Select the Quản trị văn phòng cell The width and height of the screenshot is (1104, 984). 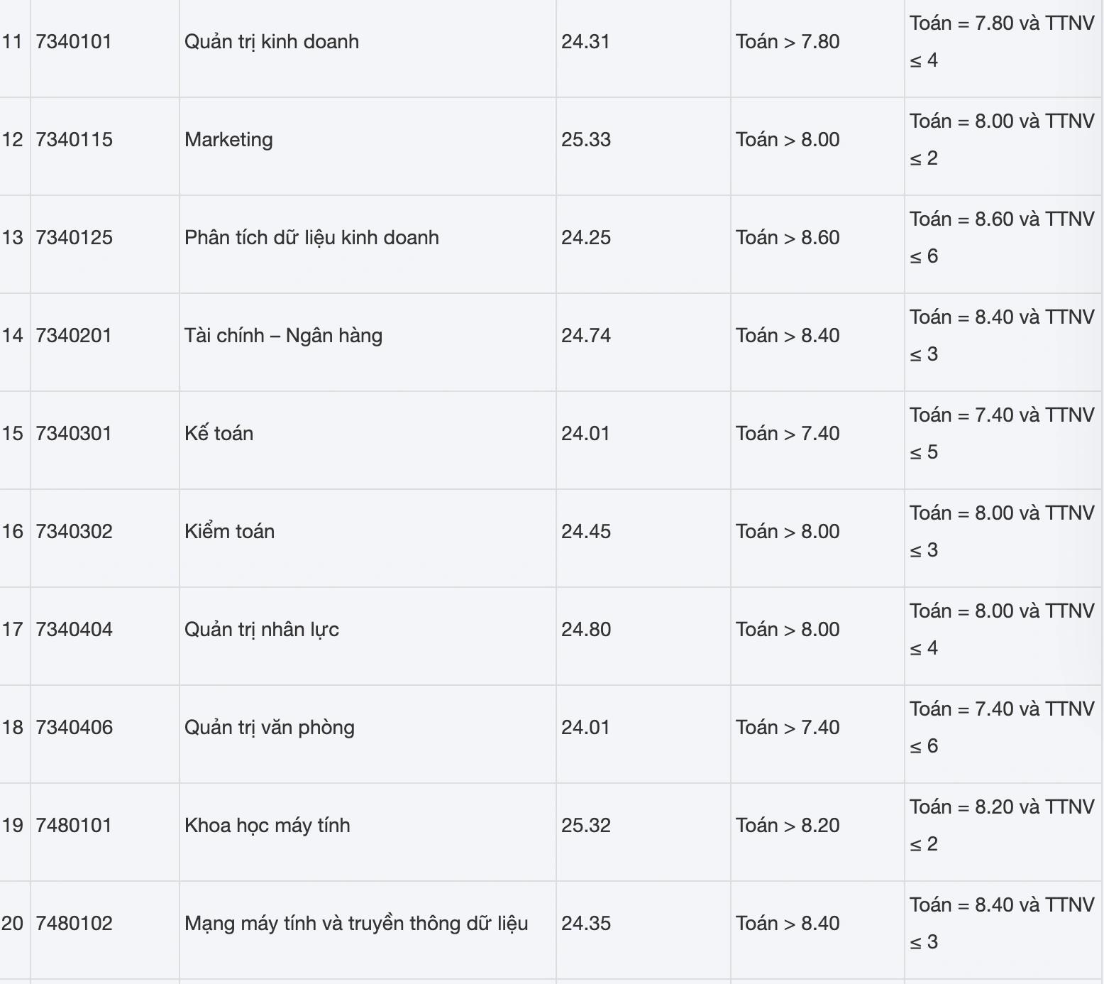point(270,728)
